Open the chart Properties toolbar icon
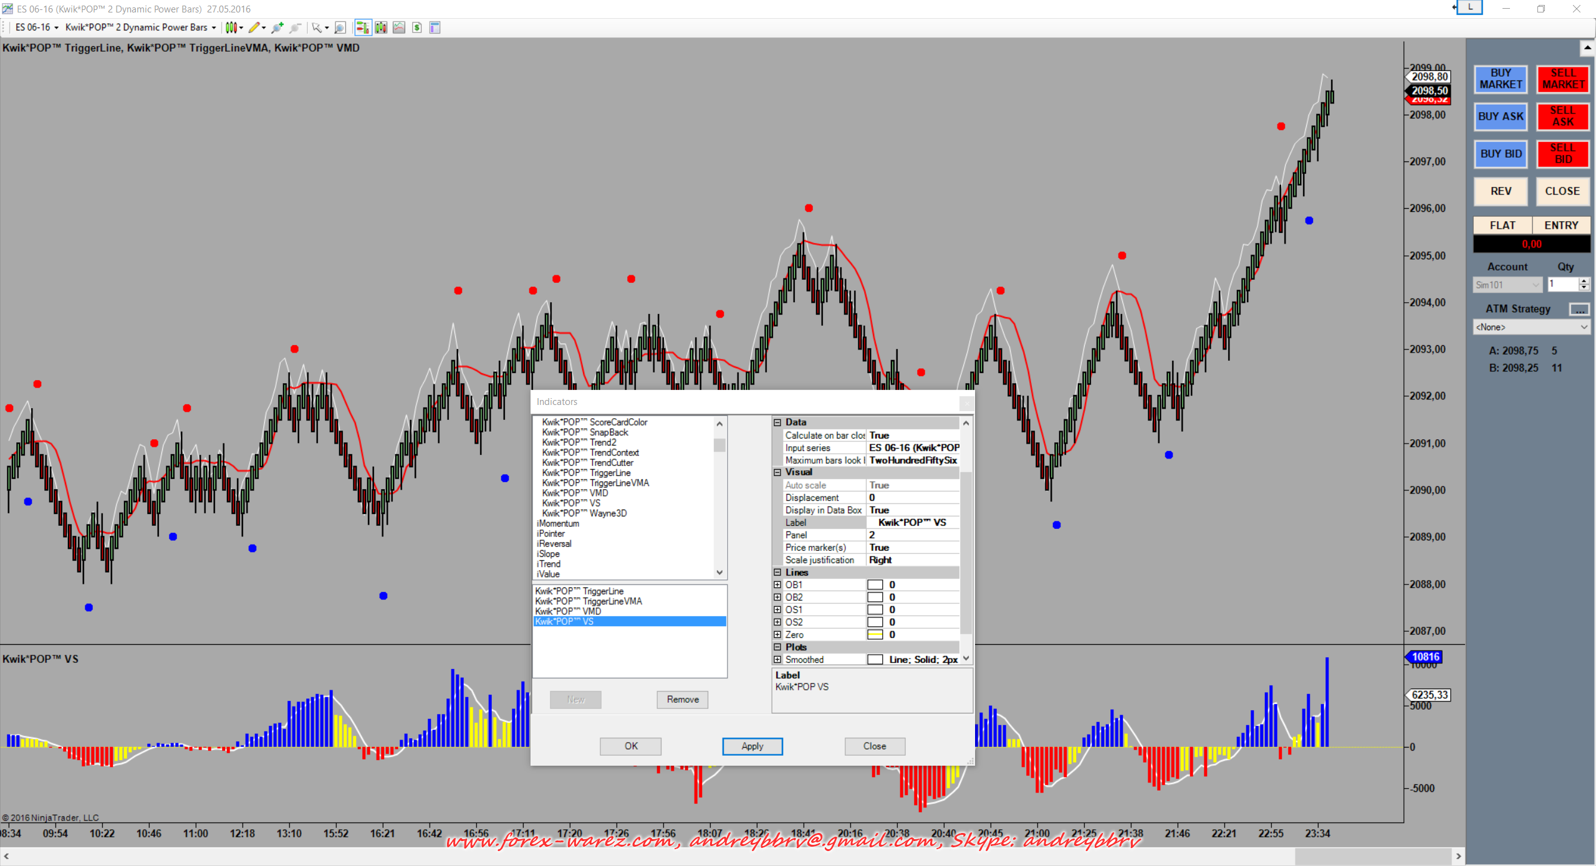 point(435,27)
